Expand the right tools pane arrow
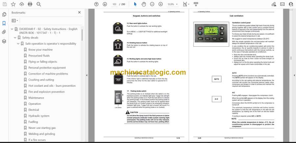This screenshot has width=296, height=143. [294, 75]
